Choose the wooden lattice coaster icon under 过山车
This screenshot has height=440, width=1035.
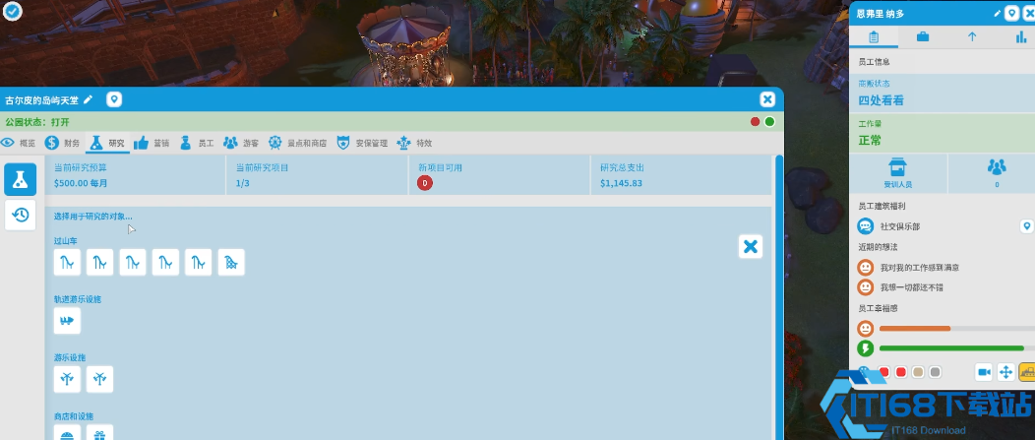[231, 262]
